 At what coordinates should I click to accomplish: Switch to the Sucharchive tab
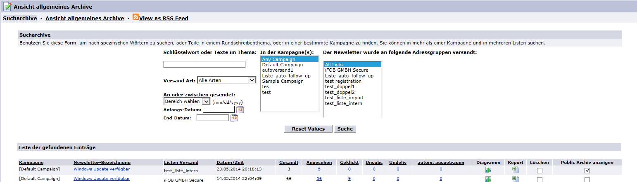[x=20, y=18]
